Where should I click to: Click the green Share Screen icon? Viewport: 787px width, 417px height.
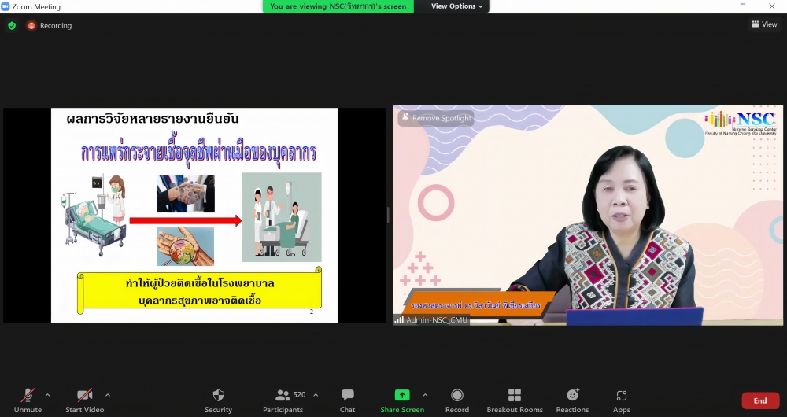tap(402, 395)
